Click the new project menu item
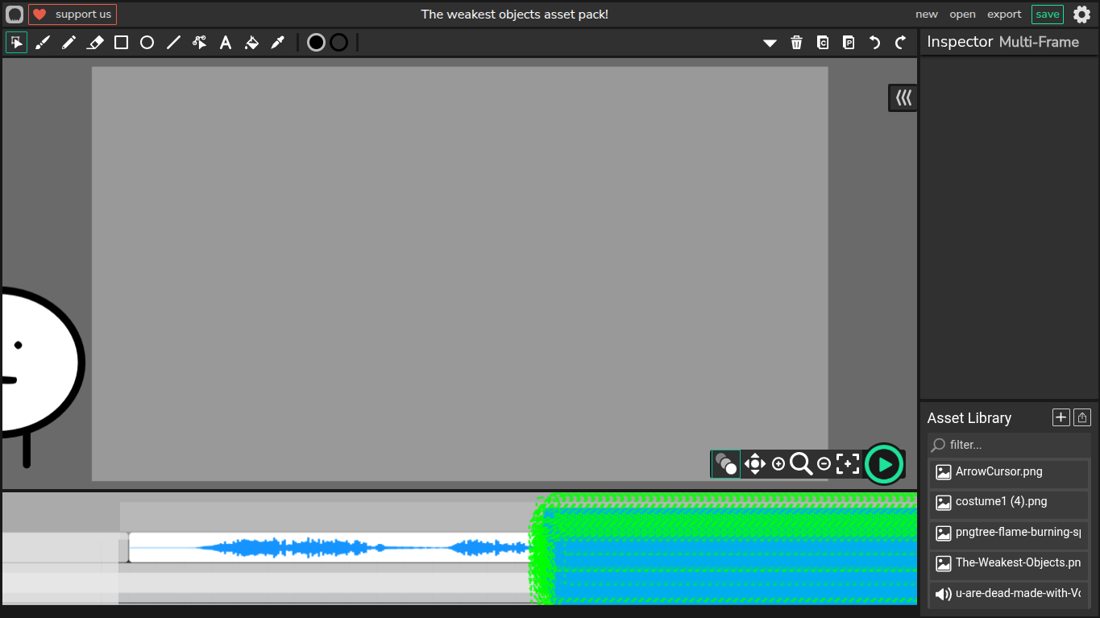1100x618 pixels. pos(927,15)
